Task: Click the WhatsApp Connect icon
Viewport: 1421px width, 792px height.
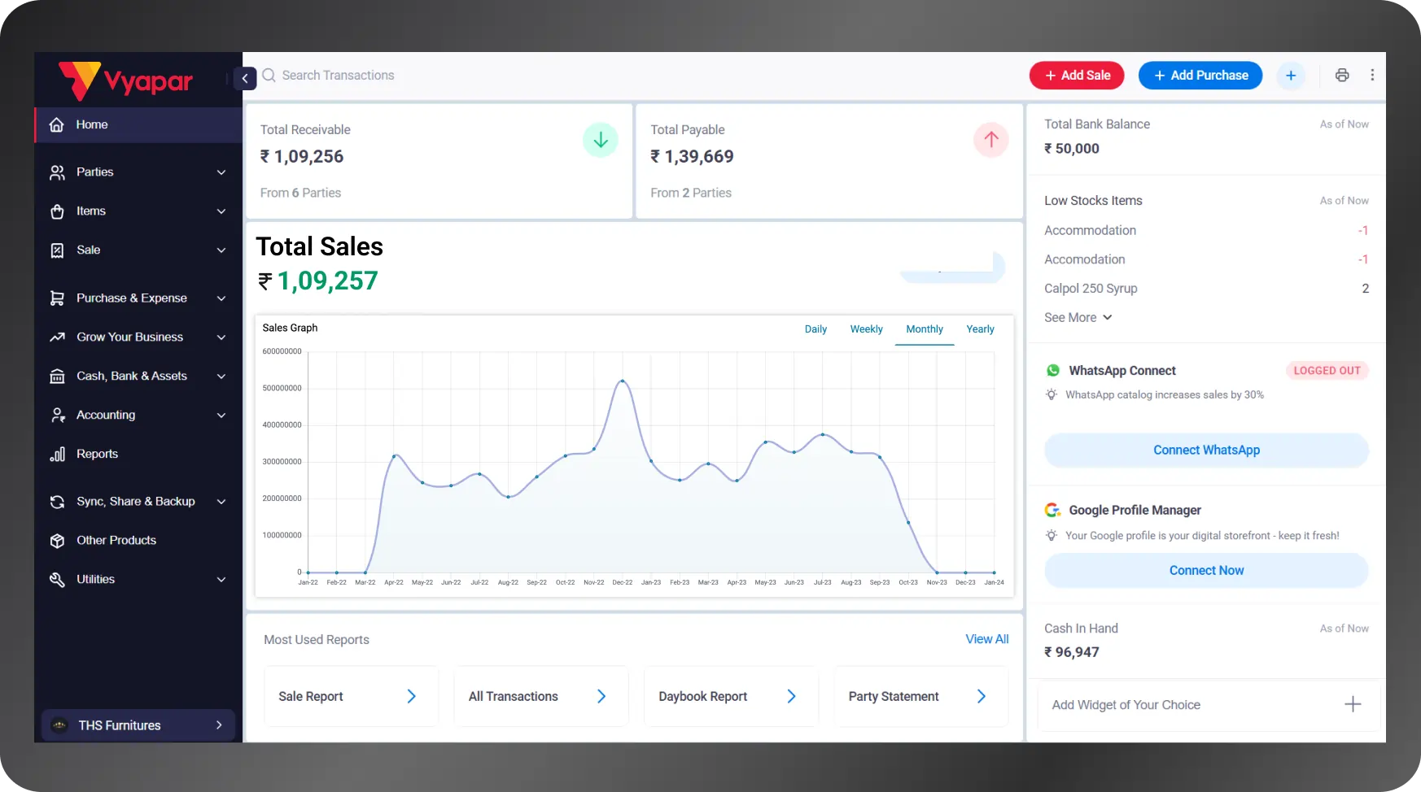Action: pos(1053,370)
